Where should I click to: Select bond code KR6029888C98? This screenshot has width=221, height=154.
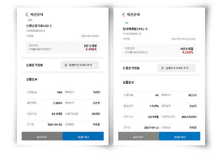(x=132, y=34)
